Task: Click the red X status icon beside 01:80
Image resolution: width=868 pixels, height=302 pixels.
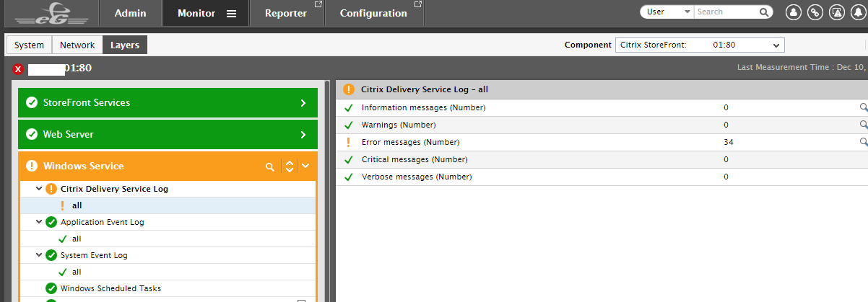Action: click(18, 69)
